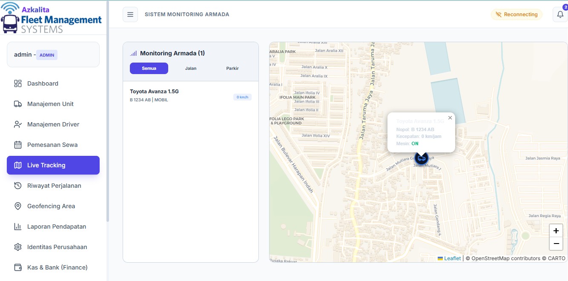
Task: Open Dashboard from the sidebar
Action: click(53, 83)
